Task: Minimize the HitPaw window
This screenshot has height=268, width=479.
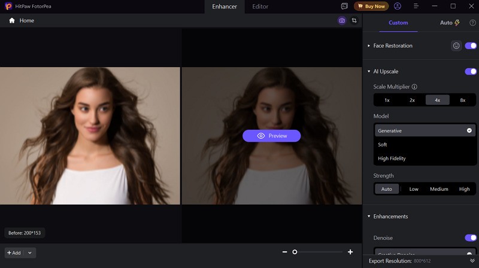Action: coord(435,6)
